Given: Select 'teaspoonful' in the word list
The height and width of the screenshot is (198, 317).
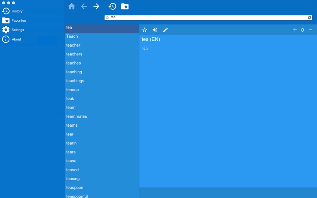Looking at the screenshot, I should coord(102,195).
